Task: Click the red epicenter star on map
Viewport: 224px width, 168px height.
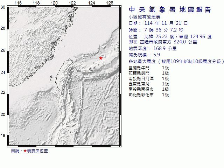Action: point(101,58)
